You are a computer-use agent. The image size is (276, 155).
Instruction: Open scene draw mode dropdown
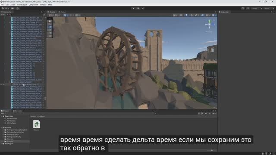[175, 15]
